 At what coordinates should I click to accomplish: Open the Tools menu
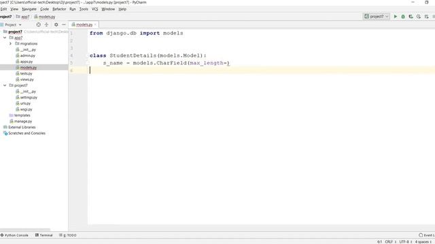coord(84,9)
